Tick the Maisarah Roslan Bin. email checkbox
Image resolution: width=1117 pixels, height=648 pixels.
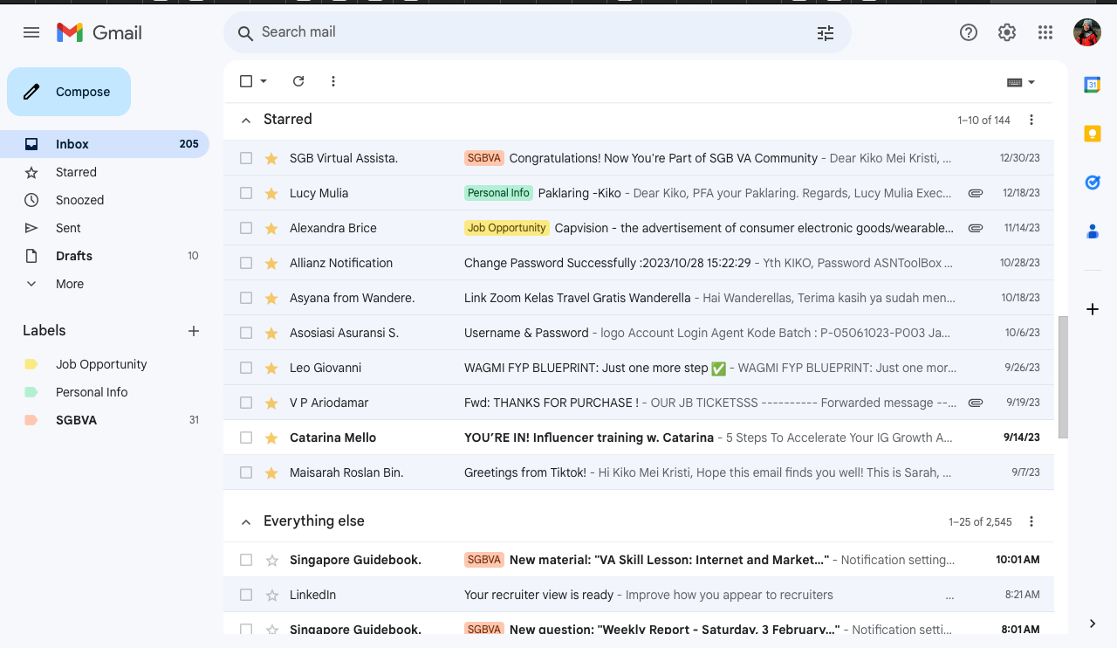click(x=246, y=472)
